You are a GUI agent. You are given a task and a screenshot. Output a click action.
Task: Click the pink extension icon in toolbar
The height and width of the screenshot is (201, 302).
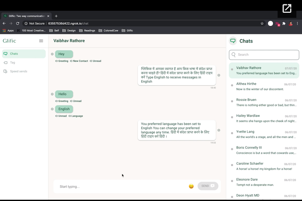[x=278, y=24]
